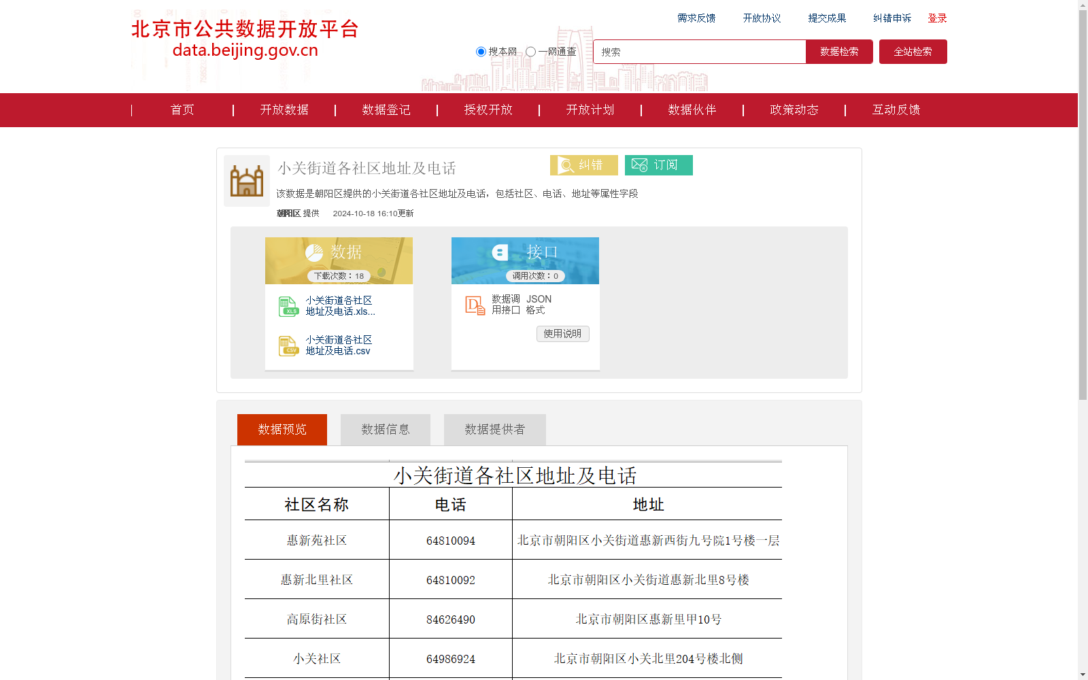The width and height of the screenshot is (1088, 680).
Task: Click table cell 64810092
Action: (x=451, y=581)
